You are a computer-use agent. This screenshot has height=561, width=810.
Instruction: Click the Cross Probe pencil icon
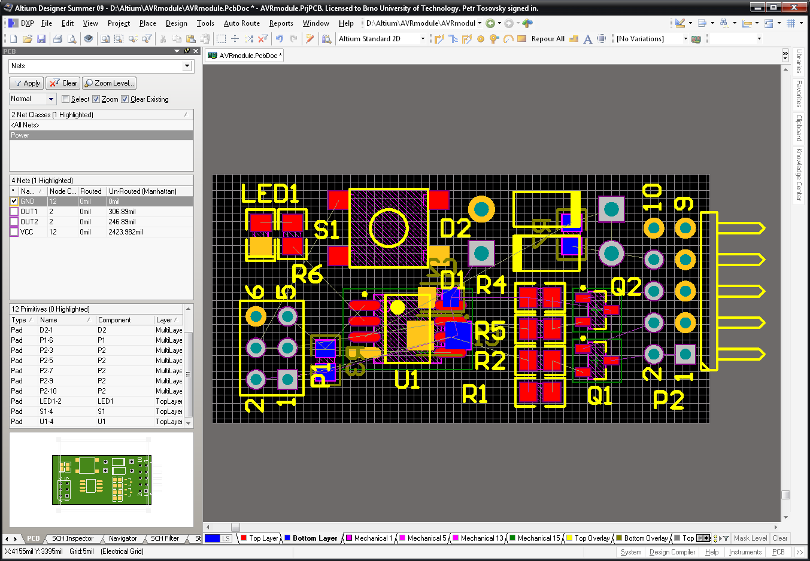click(310, 39)
